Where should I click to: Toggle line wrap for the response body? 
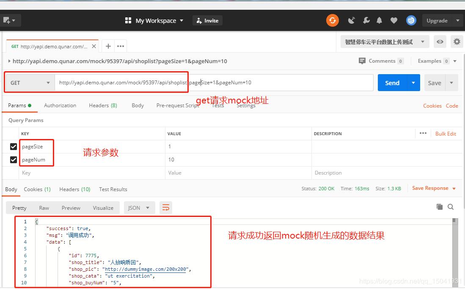point(165,208)
